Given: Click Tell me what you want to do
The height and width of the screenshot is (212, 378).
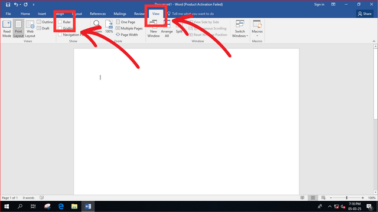Looking at the screenshot, I should 193,14.
